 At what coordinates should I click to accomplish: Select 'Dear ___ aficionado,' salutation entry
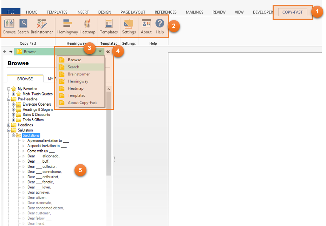tap(44, 156)
